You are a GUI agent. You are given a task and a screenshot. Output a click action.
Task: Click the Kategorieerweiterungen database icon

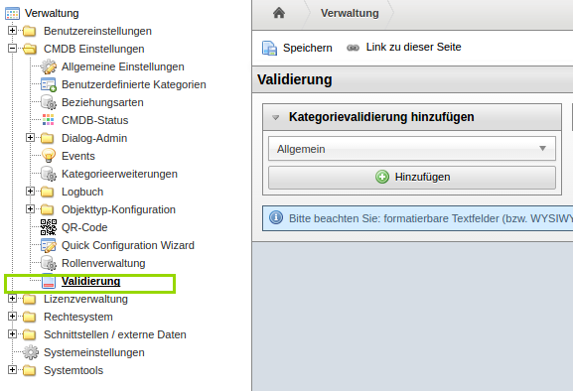click(49, 174)
